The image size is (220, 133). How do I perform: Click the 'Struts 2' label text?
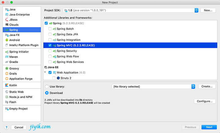point(66,78)
